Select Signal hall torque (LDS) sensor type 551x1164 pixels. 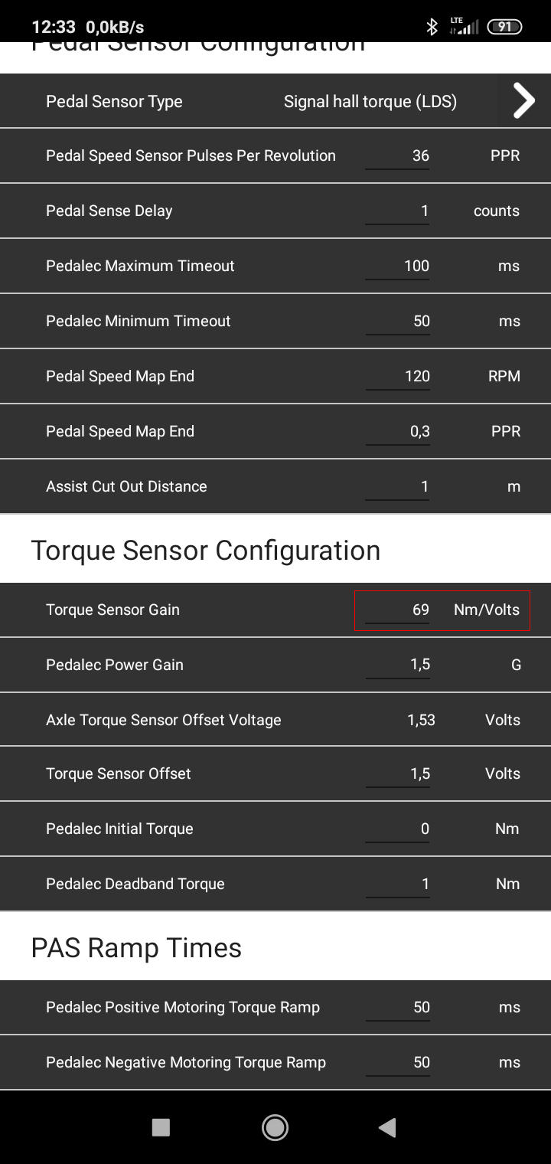click(370, 101)
